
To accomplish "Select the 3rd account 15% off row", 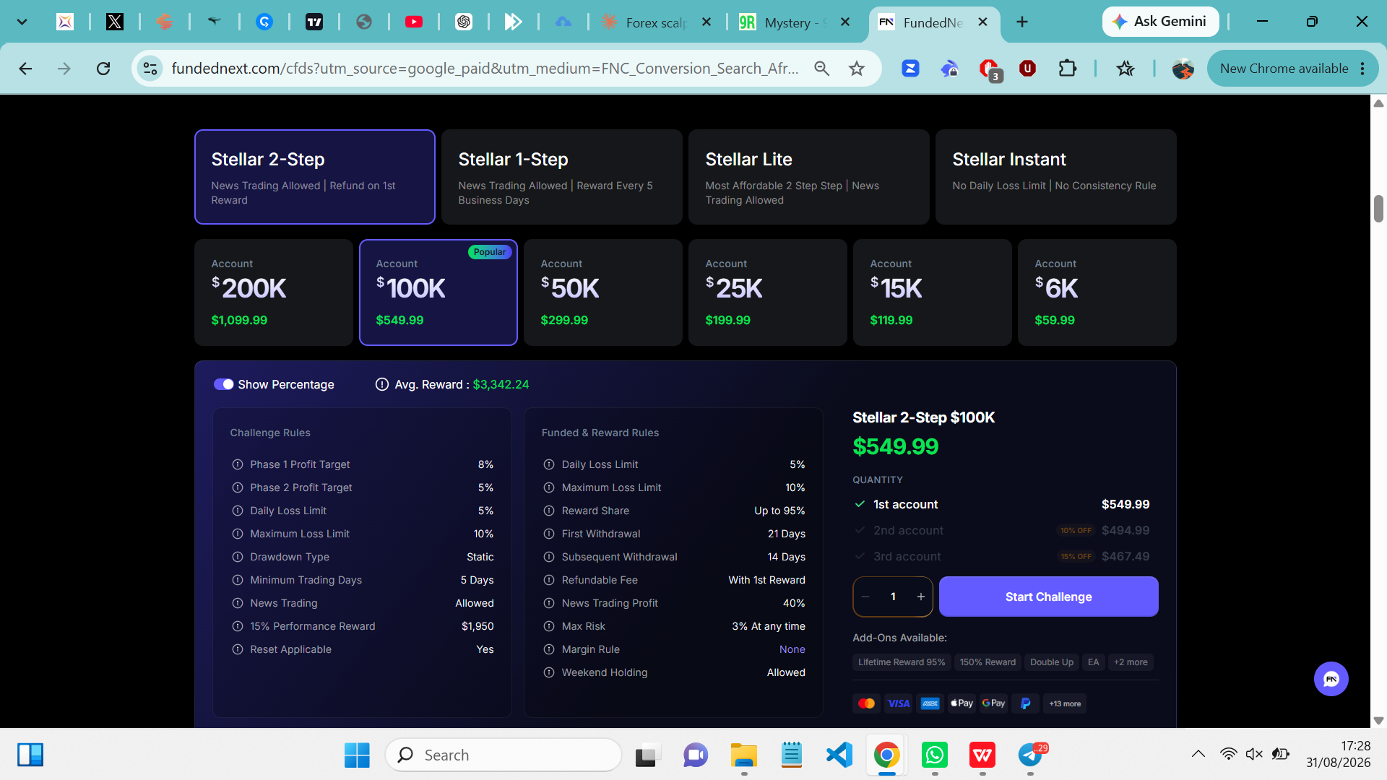I will pos(1002,556).
